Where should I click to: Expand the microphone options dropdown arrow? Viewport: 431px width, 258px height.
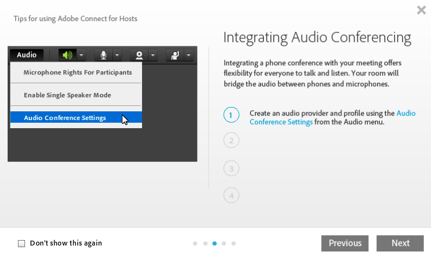[117, 55]
